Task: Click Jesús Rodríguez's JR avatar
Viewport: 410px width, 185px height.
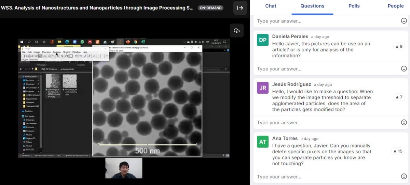Action: tap(263, 88)
